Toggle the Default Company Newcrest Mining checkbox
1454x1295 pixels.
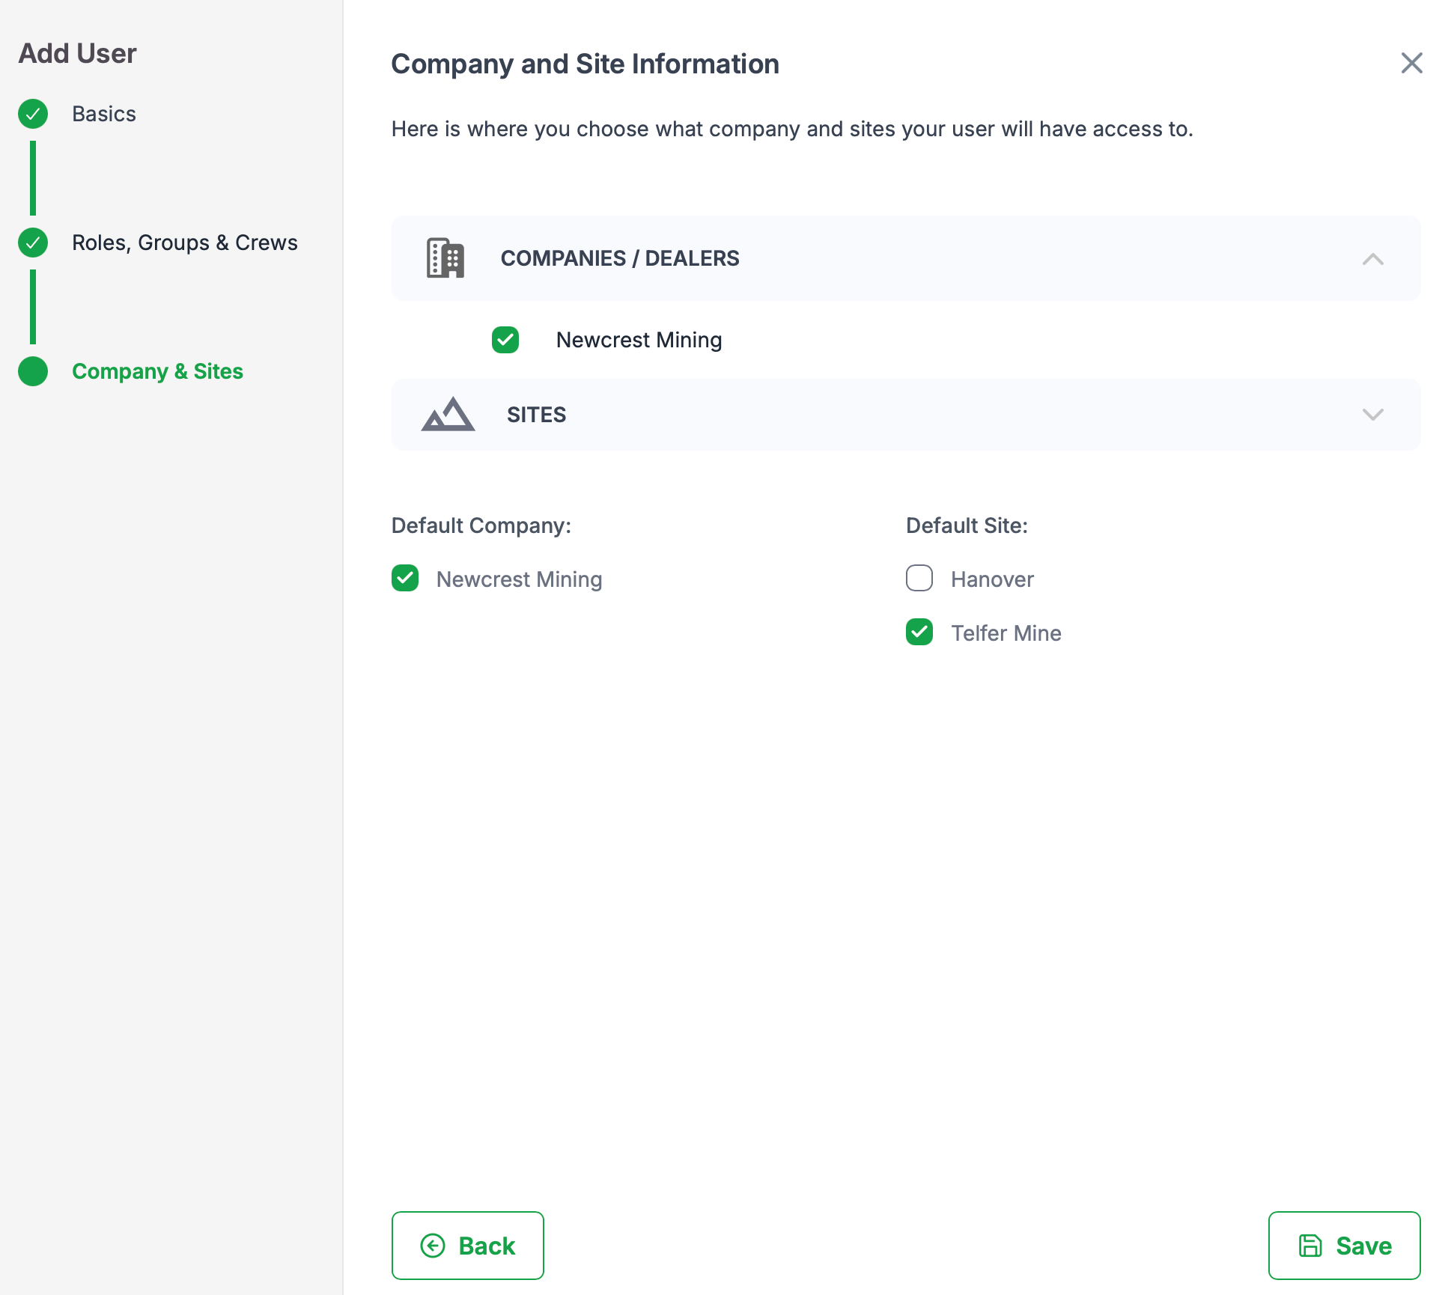(405, 579)
